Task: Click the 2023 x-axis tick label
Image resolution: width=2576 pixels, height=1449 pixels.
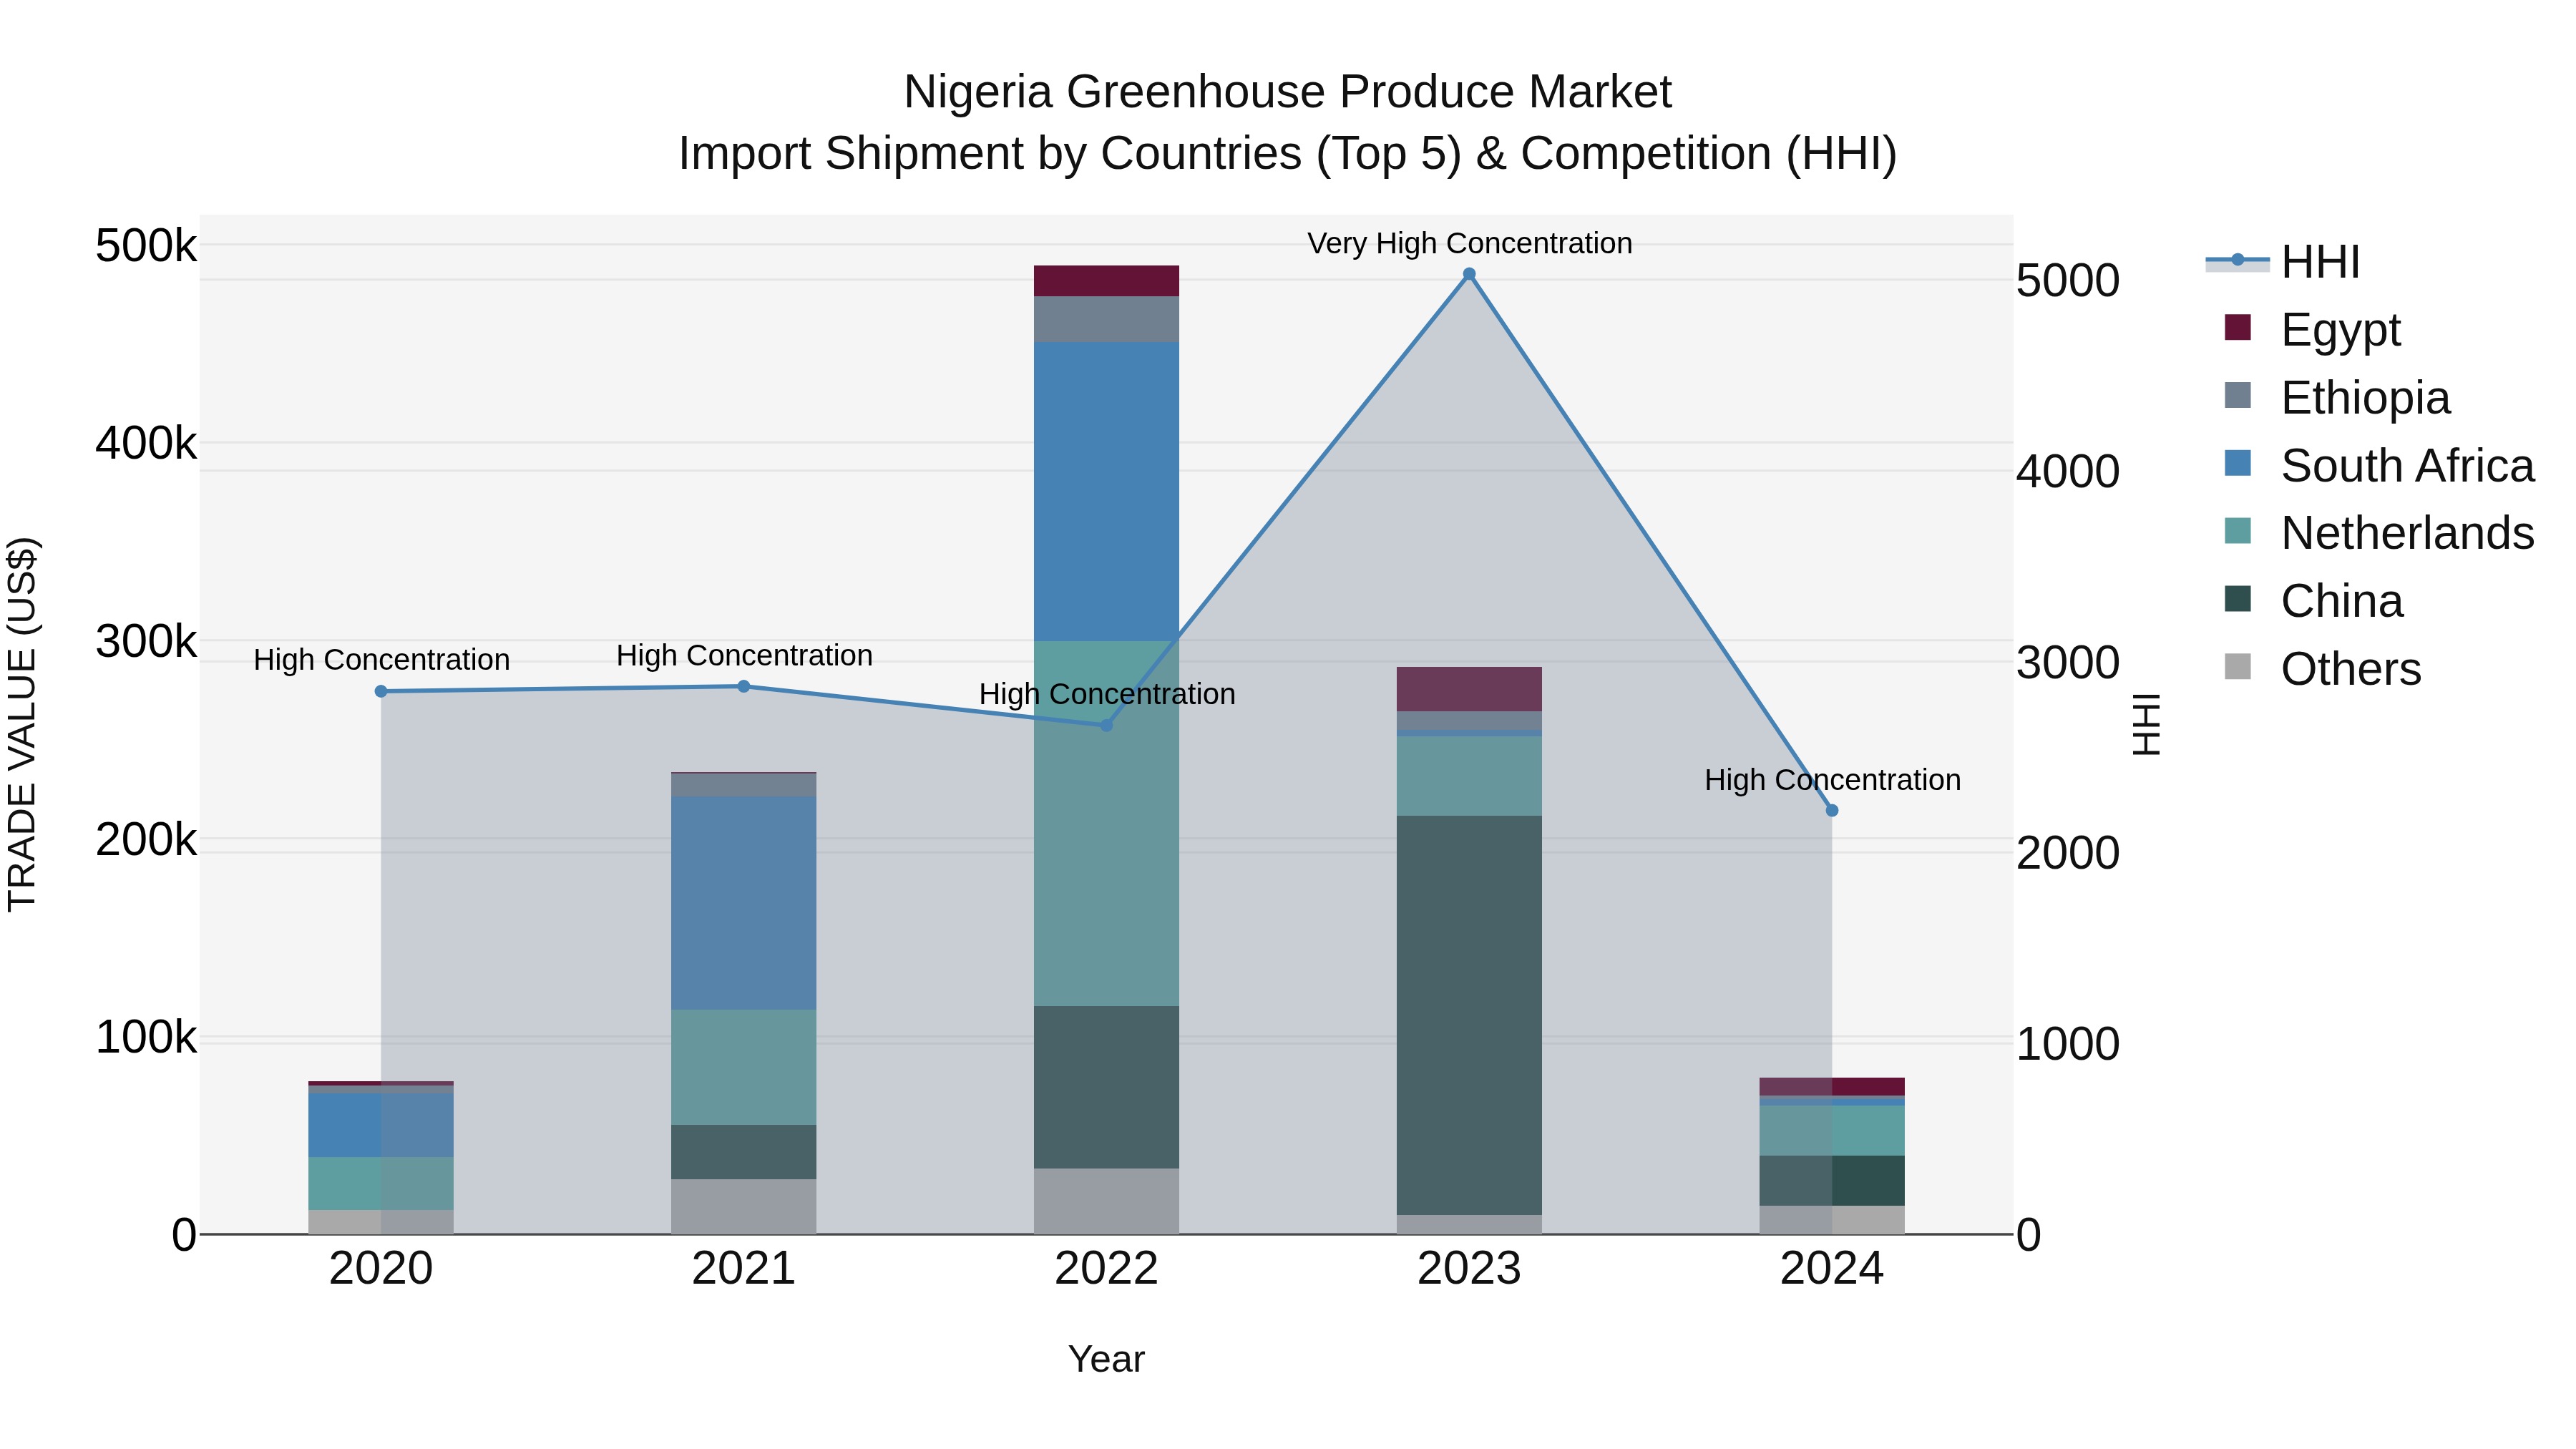Action: [1469, 1269]
